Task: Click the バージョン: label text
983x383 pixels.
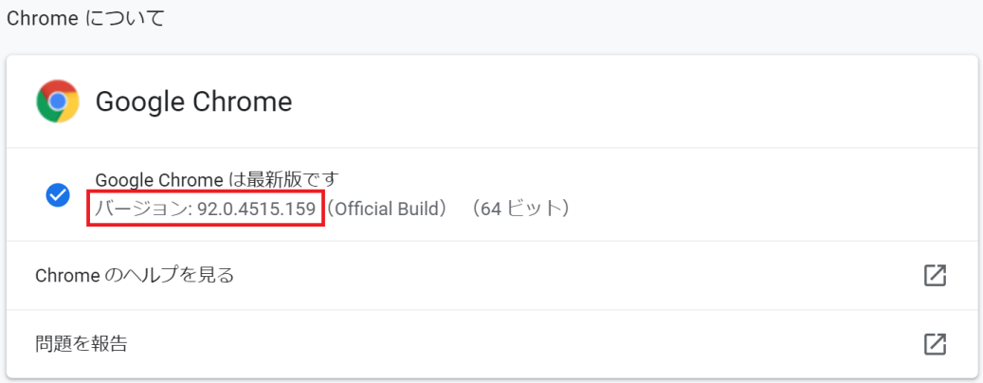Action: point(142,208)
